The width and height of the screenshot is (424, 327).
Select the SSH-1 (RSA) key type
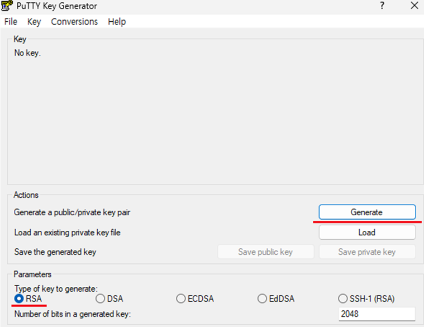click(x=366, y=298)
